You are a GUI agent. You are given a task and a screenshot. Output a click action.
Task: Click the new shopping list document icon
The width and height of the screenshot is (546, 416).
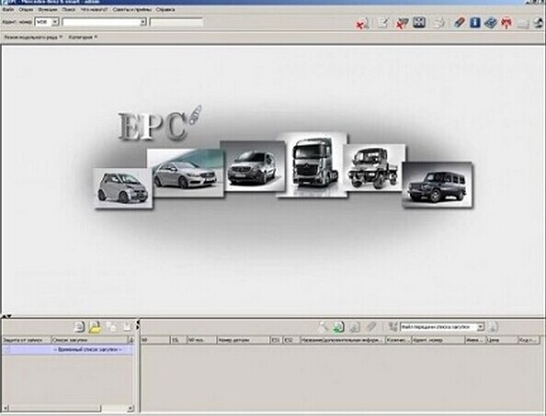[79, 327]
